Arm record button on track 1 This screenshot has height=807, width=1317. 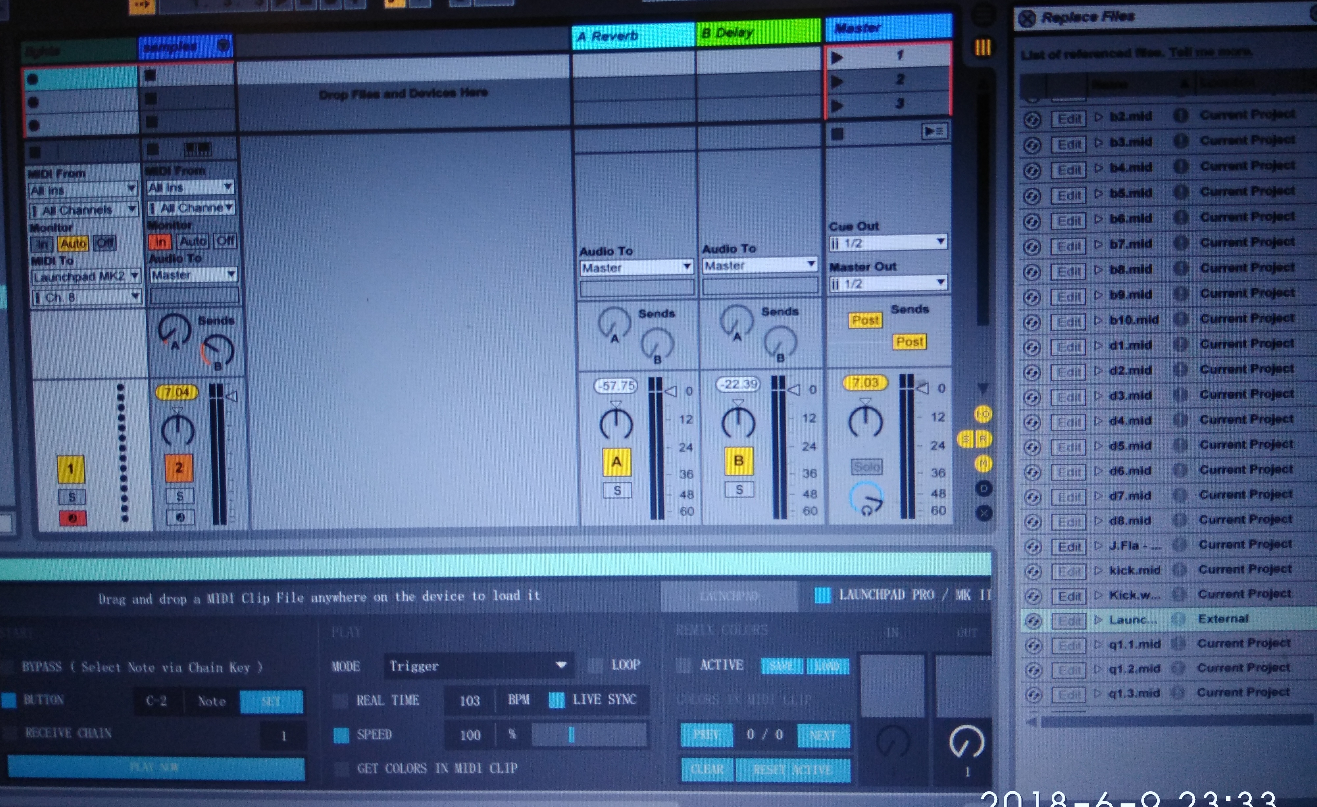pos(72,518)
